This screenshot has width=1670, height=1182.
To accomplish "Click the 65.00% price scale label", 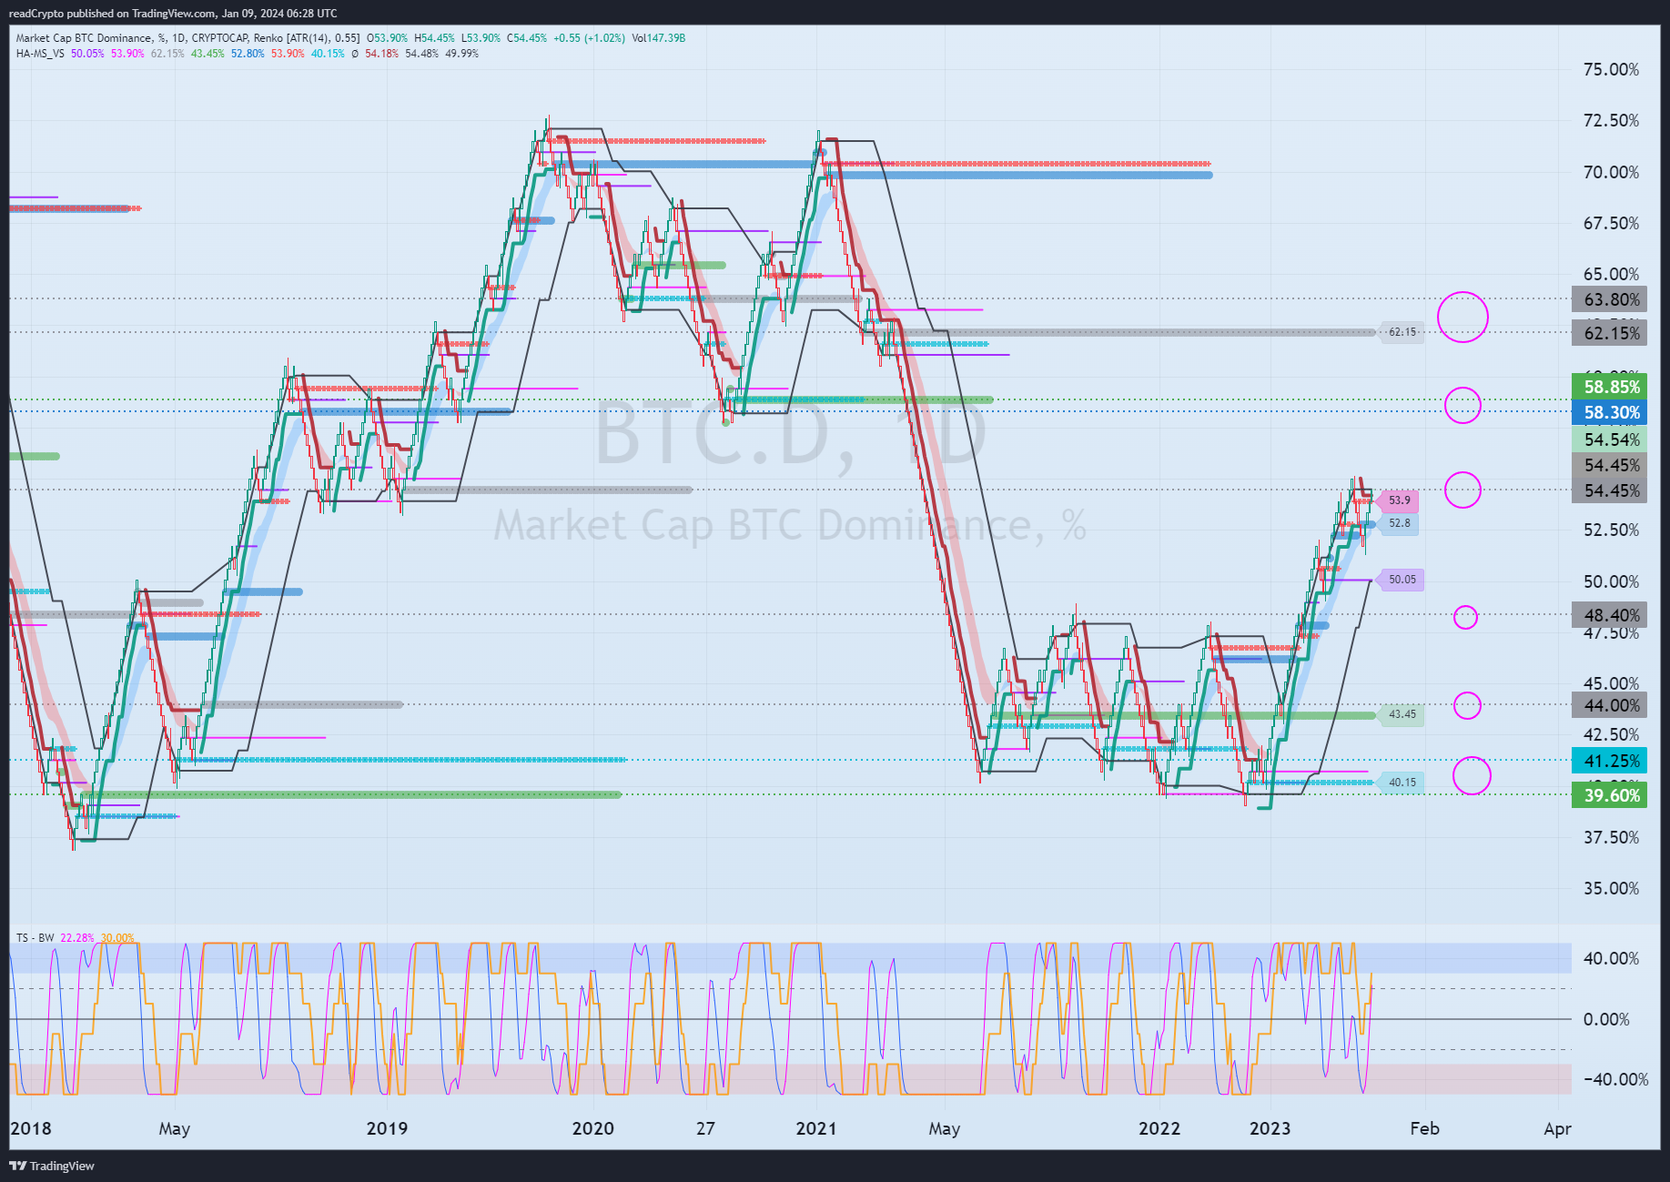I will coord(1611,275).
